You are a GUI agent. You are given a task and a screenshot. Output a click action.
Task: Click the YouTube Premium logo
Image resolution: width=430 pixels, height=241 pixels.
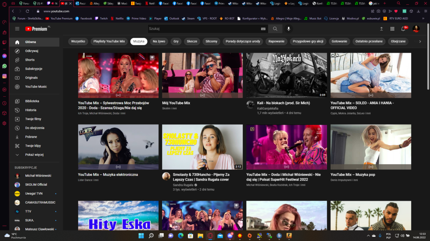tap(36, 29)
